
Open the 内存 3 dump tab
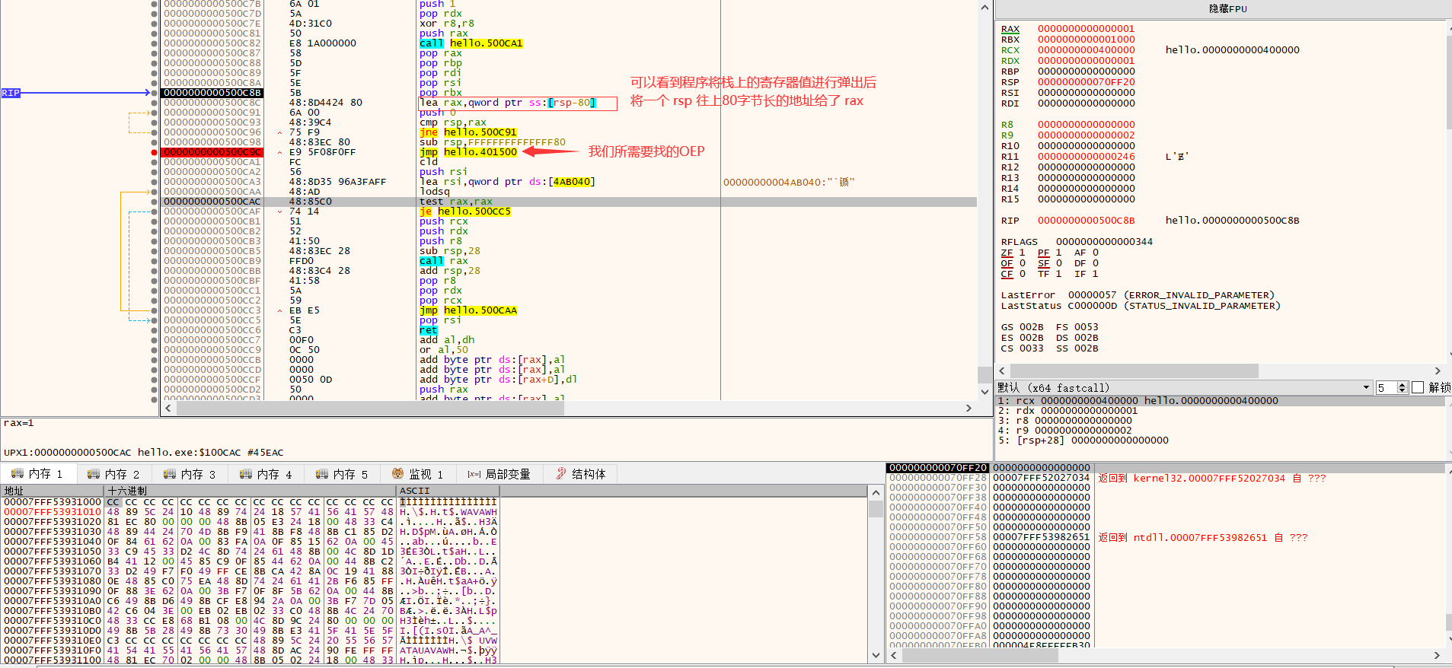(190, 474)
